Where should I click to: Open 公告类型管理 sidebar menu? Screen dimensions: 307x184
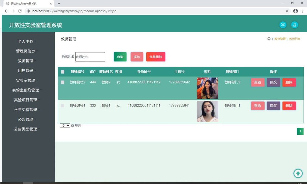point(26,129)
